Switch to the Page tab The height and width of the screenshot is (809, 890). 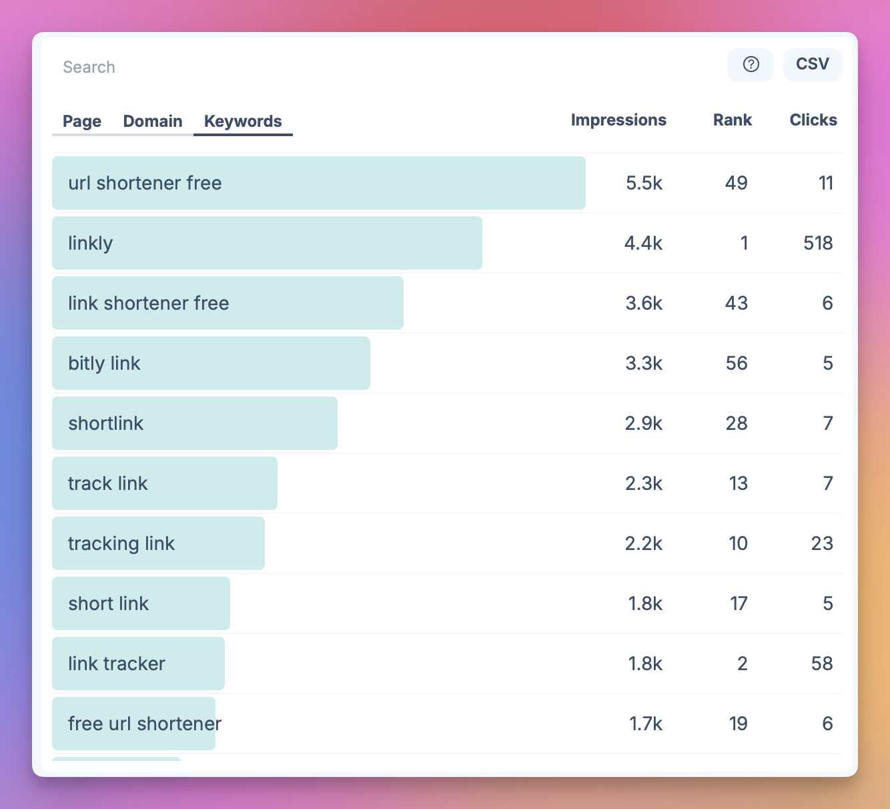tap(81, 121)
